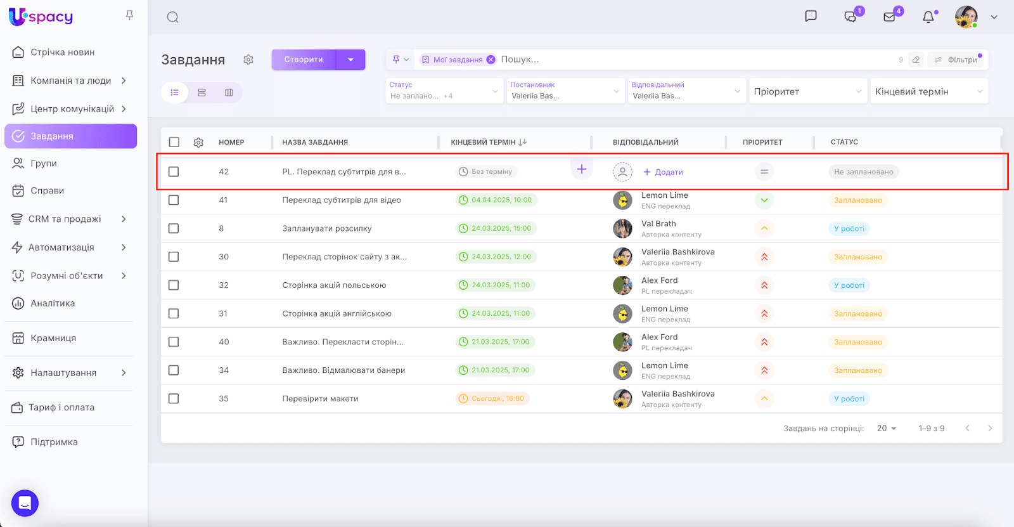The image size is (1014, 527).
Task: Click the search magnifier icon in top bar
Action: [172, 17]
